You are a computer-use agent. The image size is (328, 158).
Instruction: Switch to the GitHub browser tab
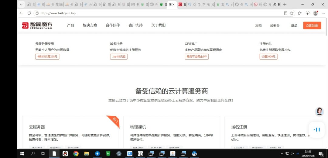(x=239, y=4)
